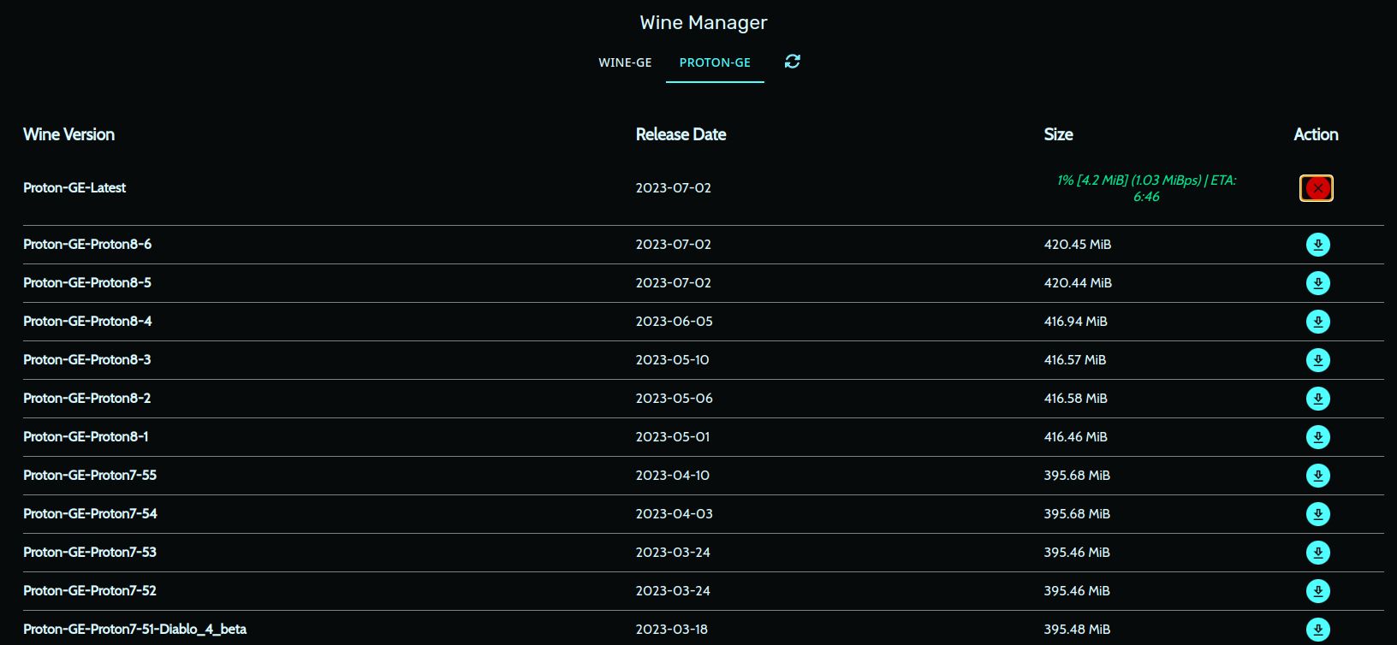This screenshot has height=645, width=1397.
Task: Click the download progress ETA text
Action: click(x=1146, y=188)
